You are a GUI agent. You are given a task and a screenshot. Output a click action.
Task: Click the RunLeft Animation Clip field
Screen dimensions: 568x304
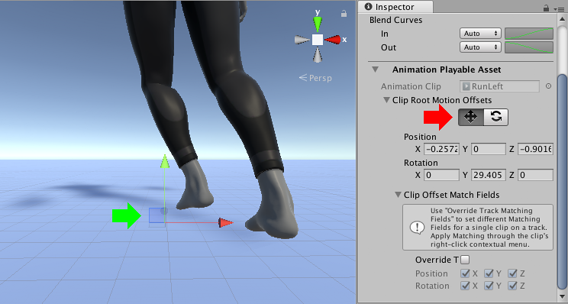click(499, 86)
